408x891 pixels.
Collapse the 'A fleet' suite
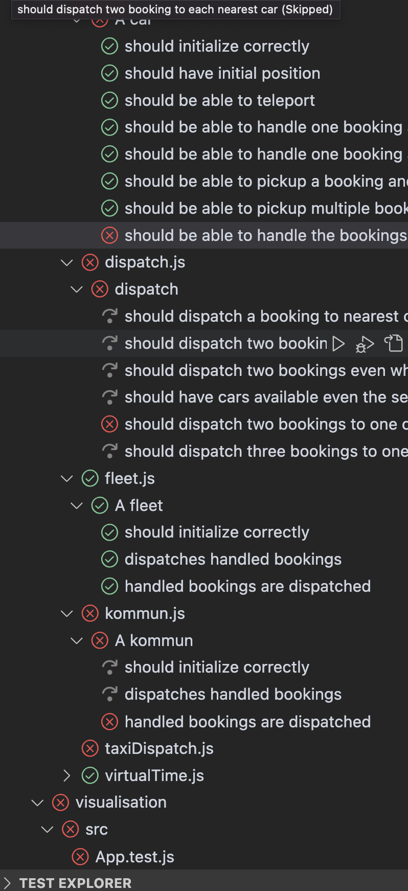77,506
